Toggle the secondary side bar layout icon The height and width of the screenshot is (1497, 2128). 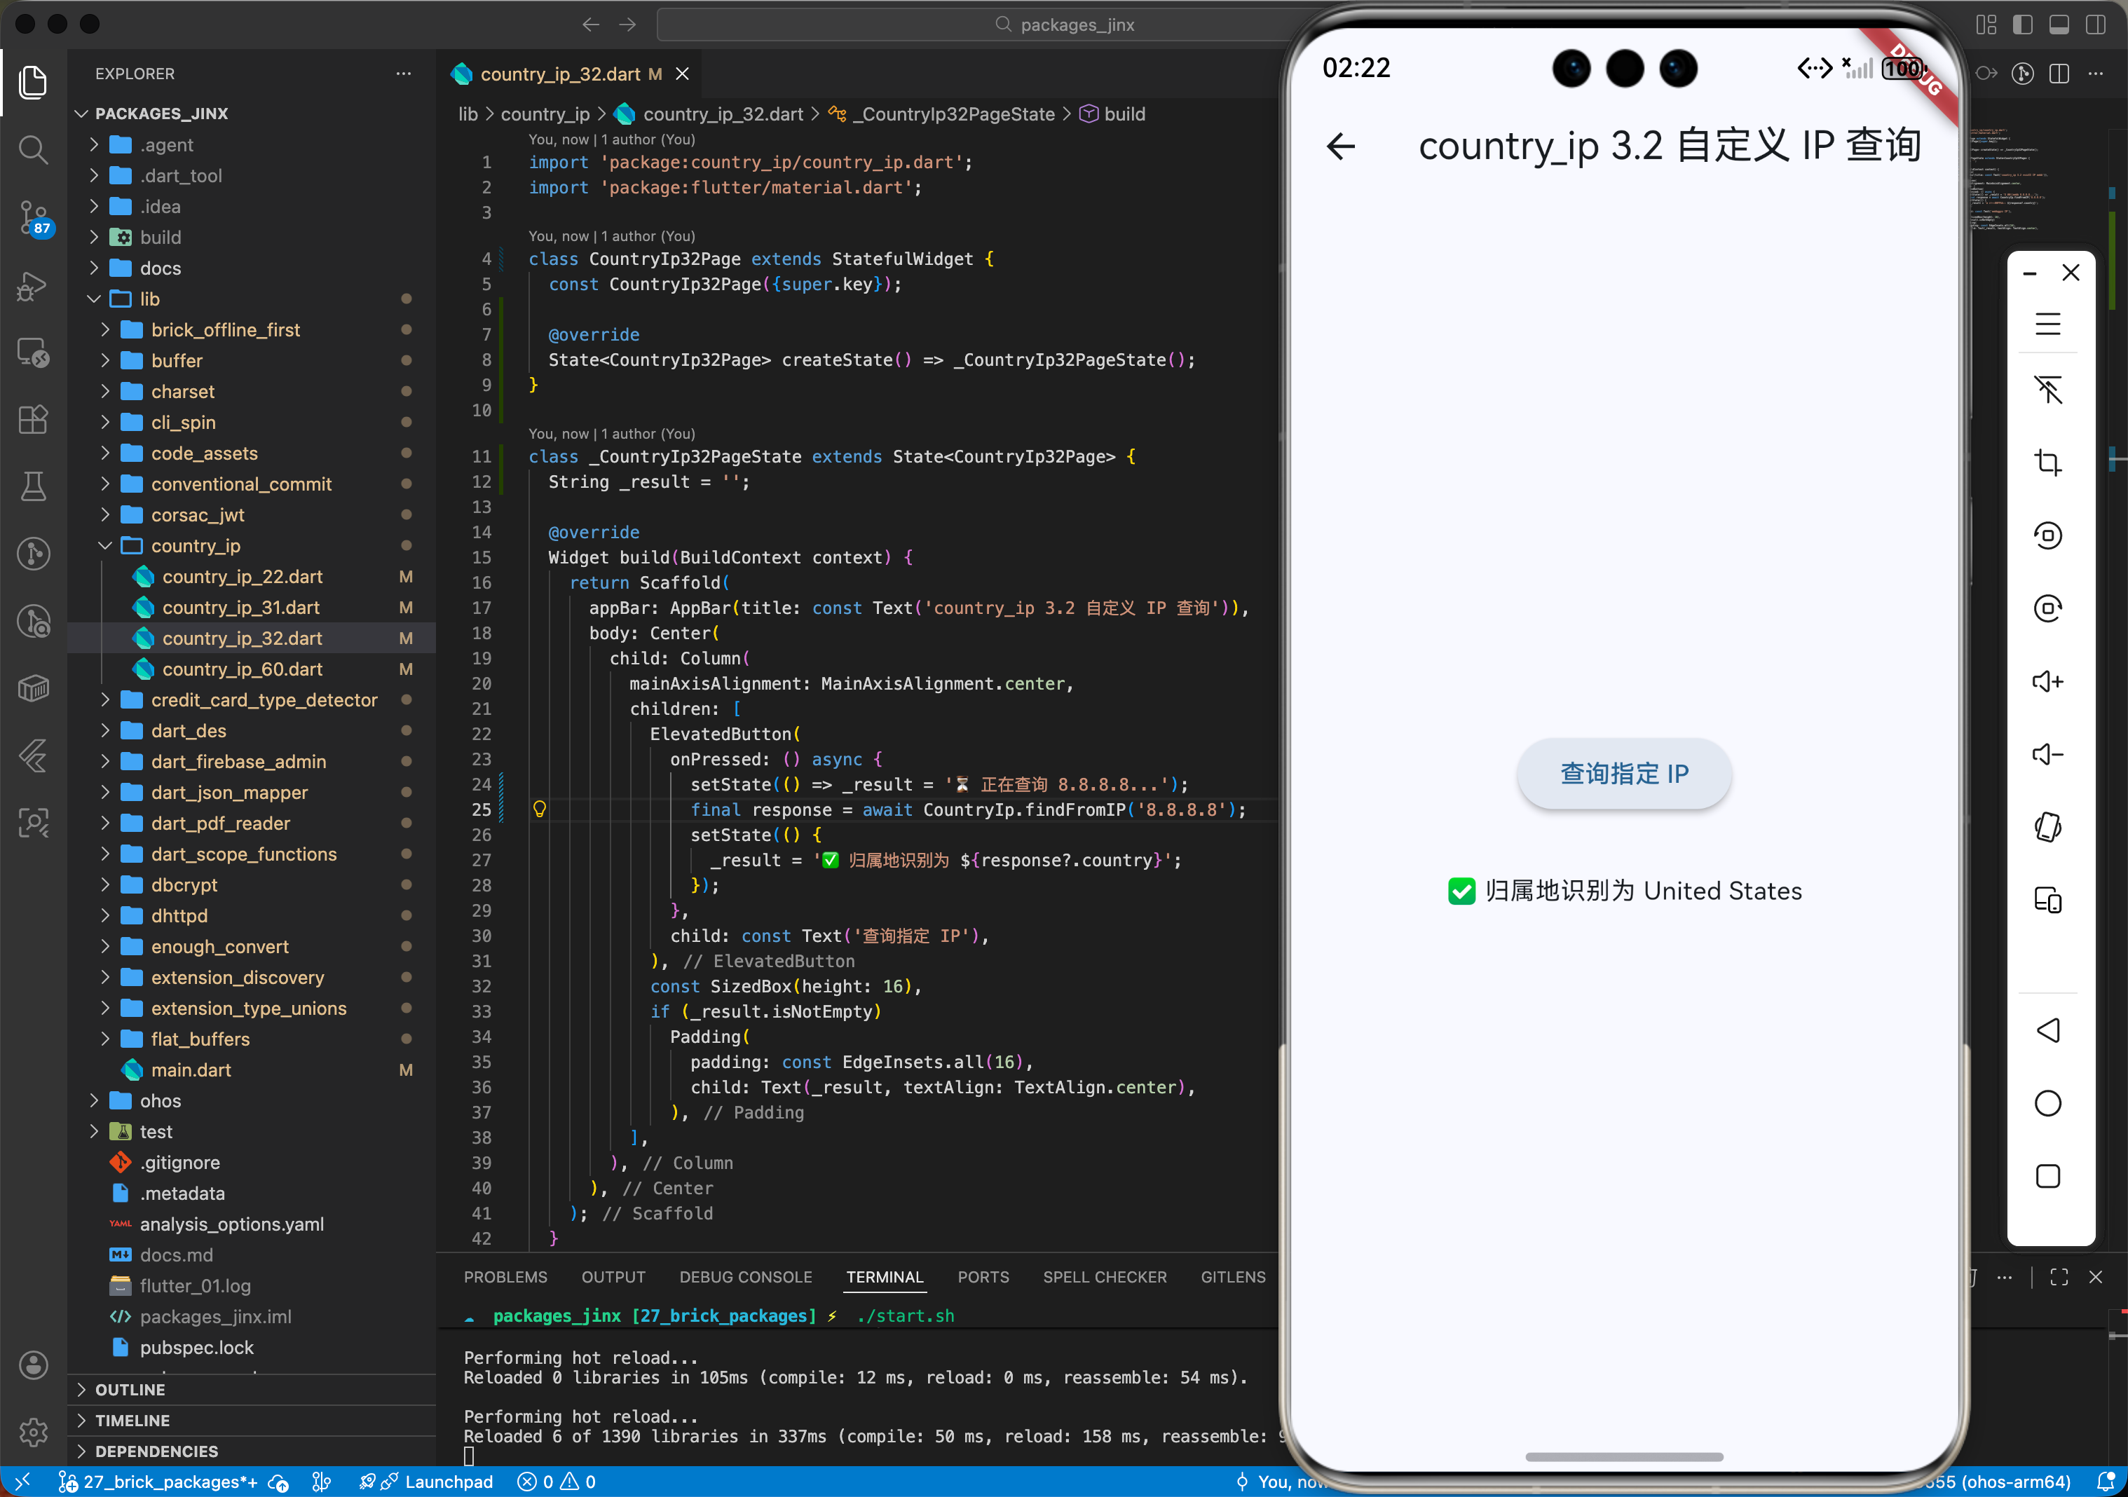click(x=2094, y=25)
